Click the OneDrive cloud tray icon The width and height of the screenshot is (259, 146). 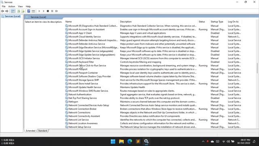pos(212,142)
